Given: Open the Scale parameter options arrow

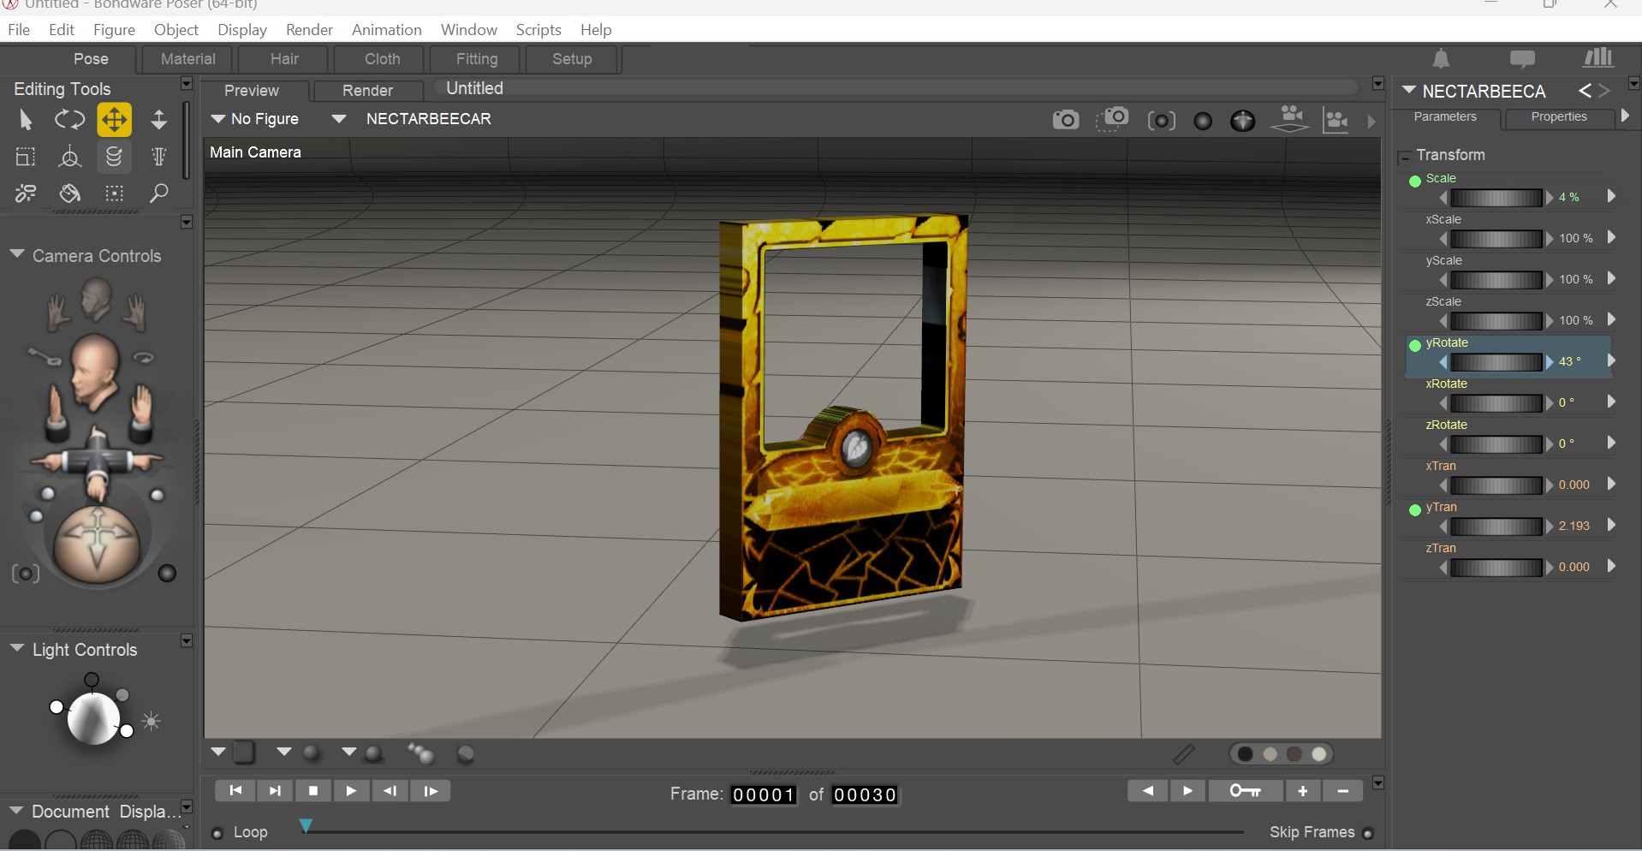Looking at the screenshot, I should [1611, 196].
